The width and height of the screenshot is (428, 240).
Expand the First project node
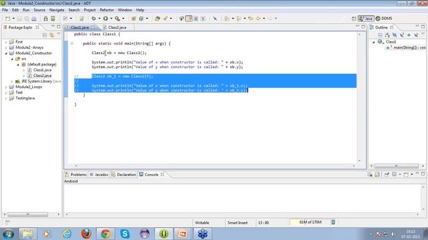6,42
